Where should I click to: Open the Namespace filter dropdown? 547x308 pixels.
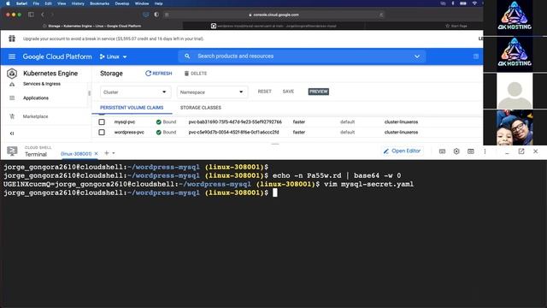[x=212, y=92]
